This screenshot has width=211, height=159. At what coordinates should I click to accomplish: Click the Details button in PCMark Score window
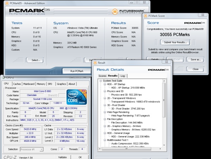[155, 59]
